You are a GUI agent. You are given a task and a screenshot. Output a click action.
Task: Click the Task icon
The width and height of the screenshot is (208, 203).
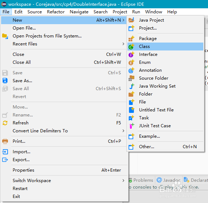click(131, 118)
